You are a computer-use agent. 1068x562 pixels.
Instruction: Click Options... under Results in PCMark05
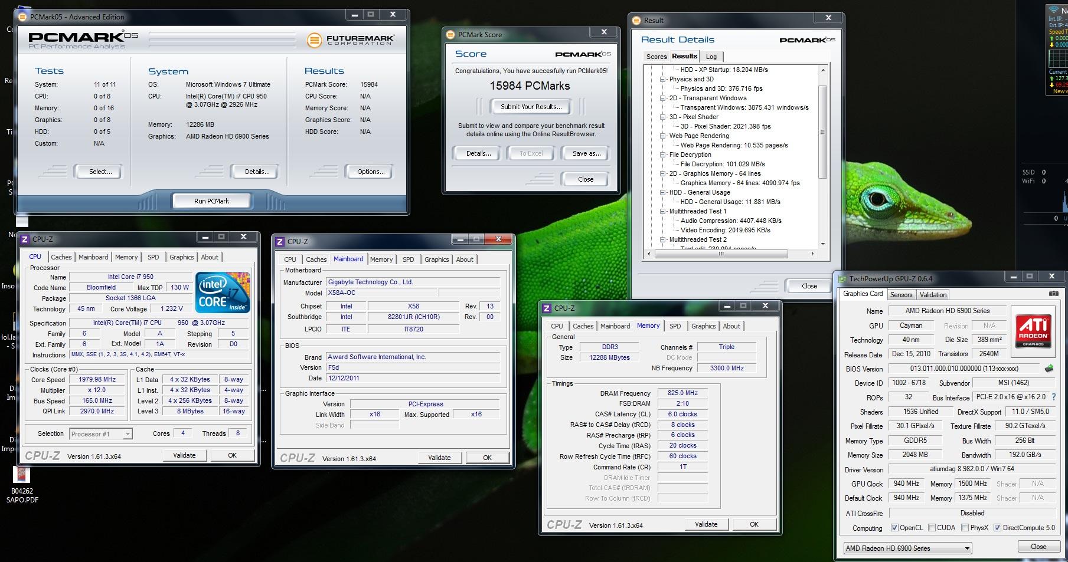(x=370, y=172)
